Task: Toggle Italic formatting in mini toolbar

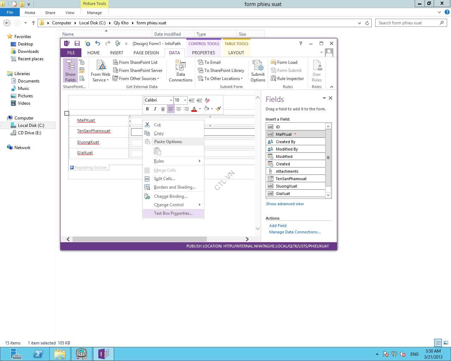Action: (155, 109)
